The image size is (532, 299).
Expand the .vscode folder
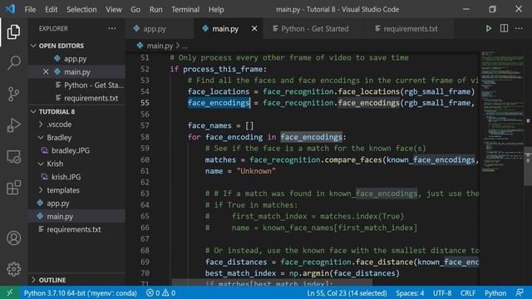[x=41, y=125]
